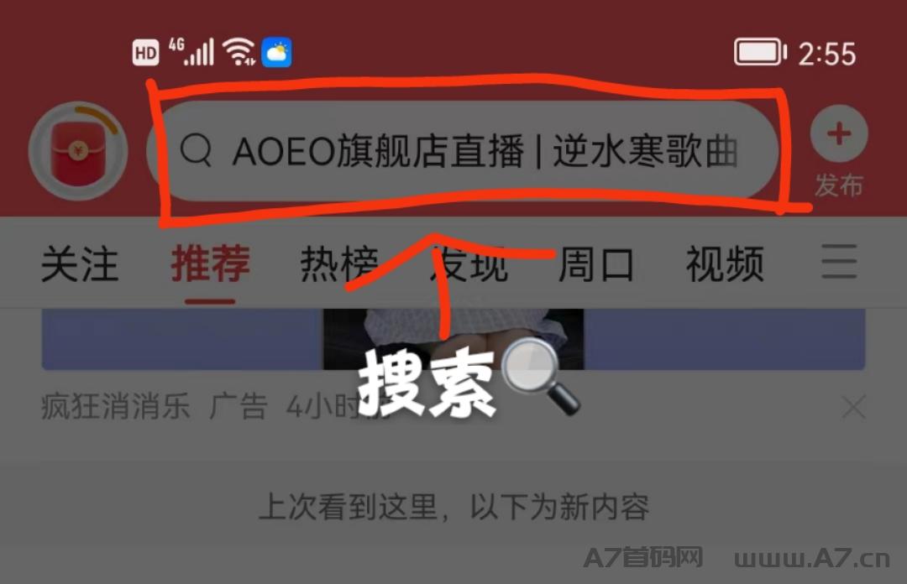
Task: Open the 周口 local tab
Action: point(595,263)
